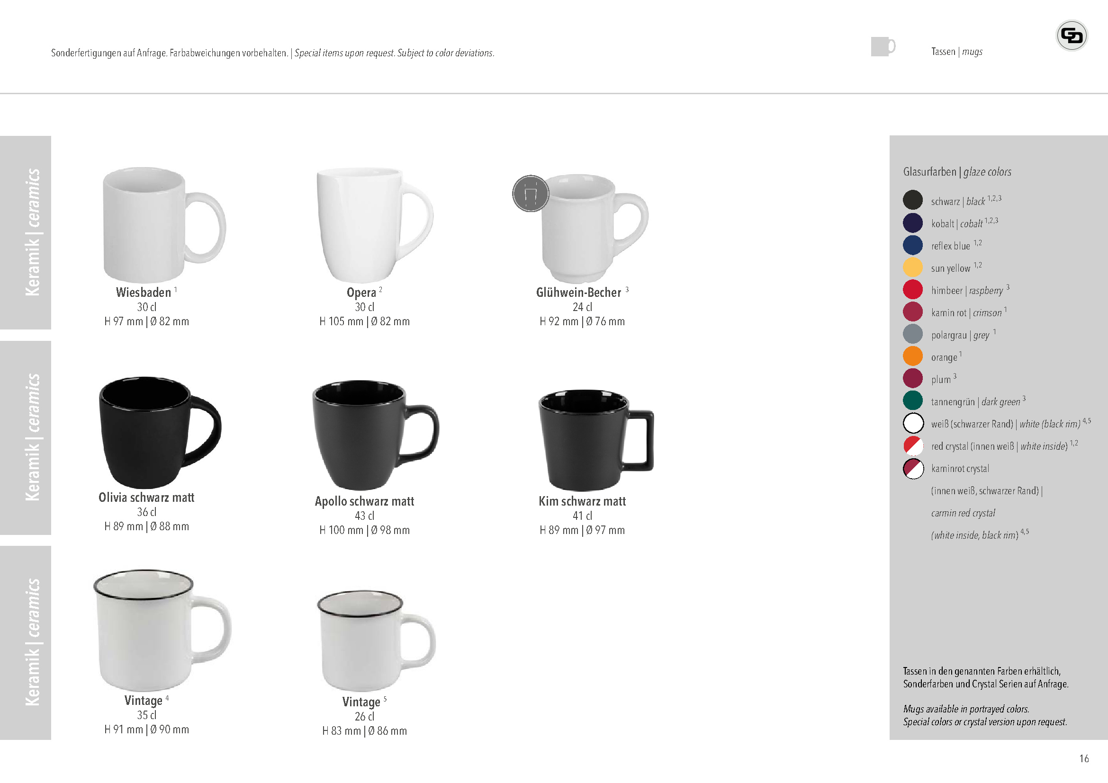Click the grey mug icon beside Tassen
1108x783 pixels.
tap(883, 47)
